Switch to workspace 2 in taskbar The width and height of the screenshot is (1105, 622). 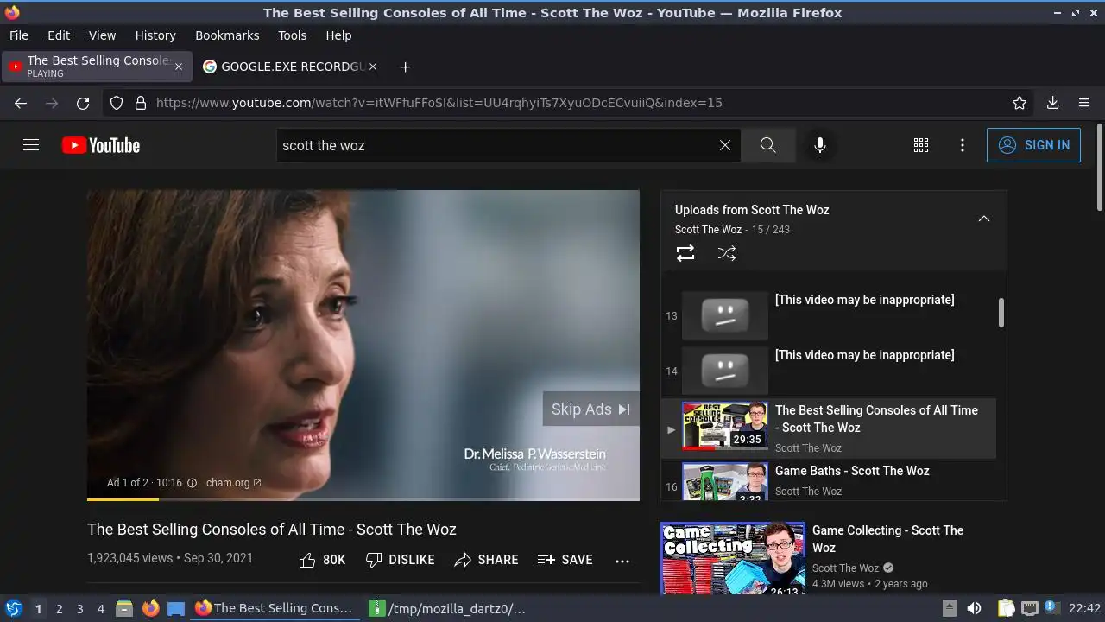pyautogui.click(x=59, y=608)
